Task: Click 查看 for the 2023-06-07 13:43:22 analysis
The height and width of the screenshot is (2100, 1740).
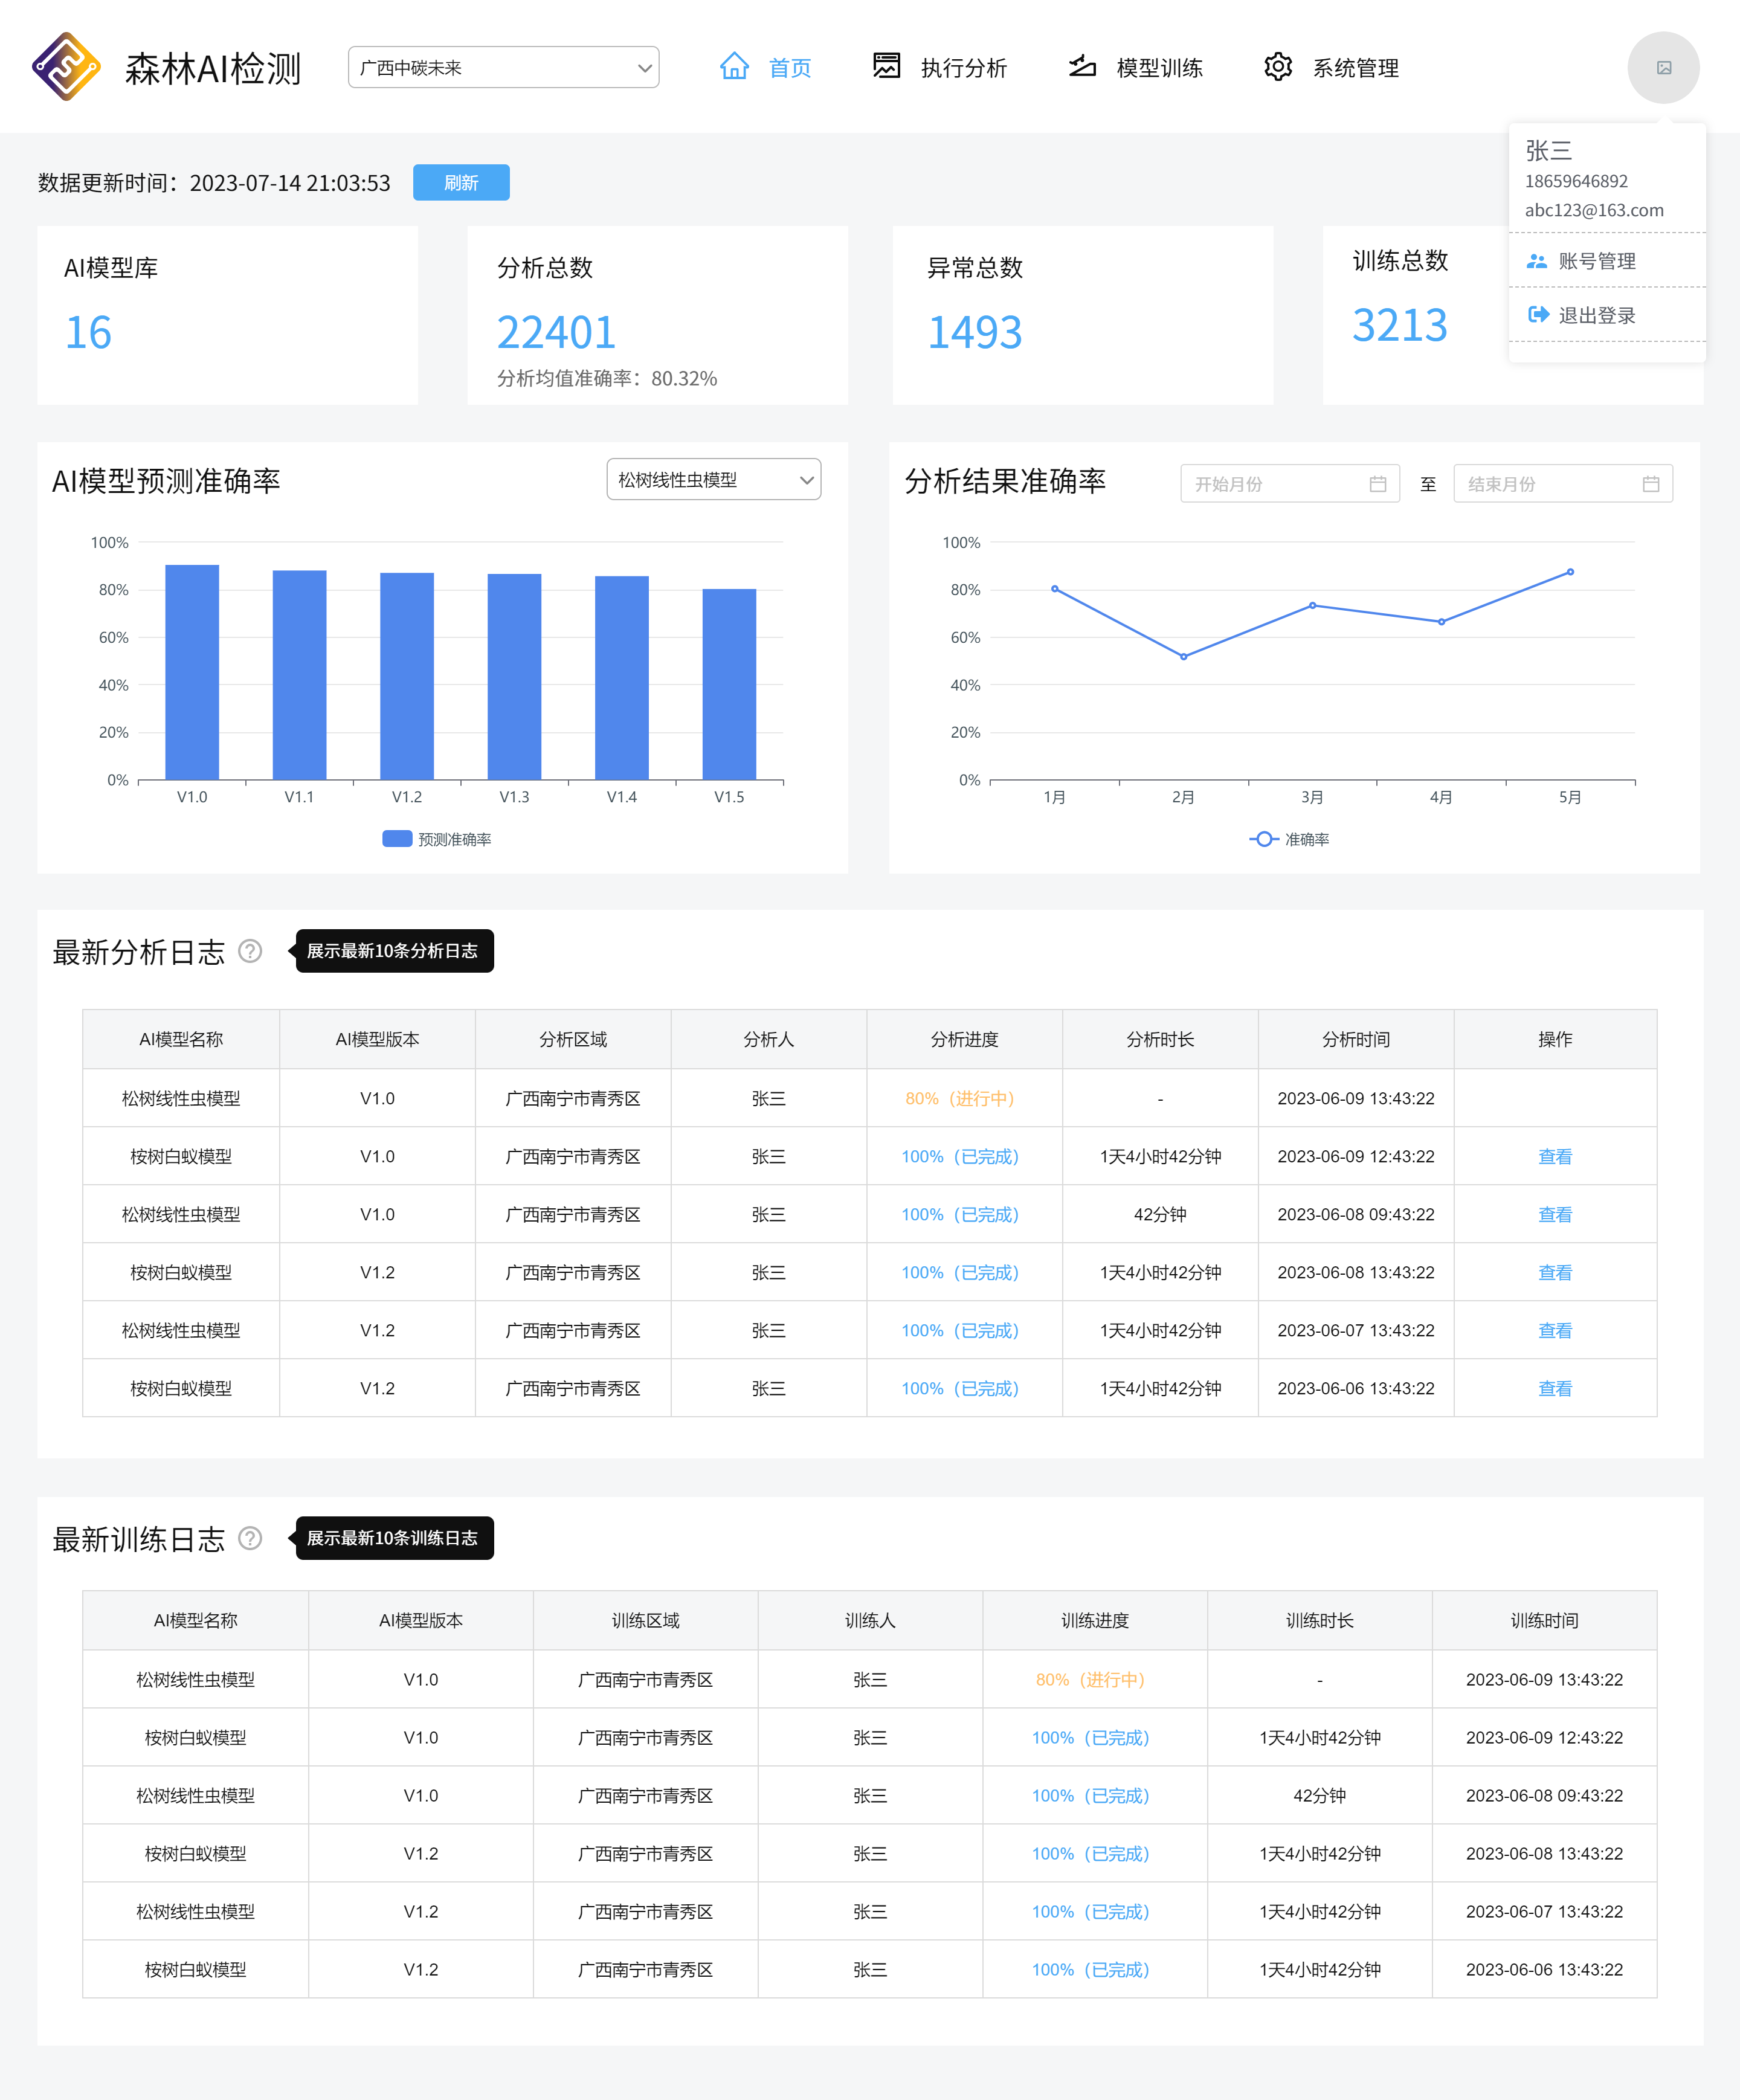Action: (x=1554, y=1330)
